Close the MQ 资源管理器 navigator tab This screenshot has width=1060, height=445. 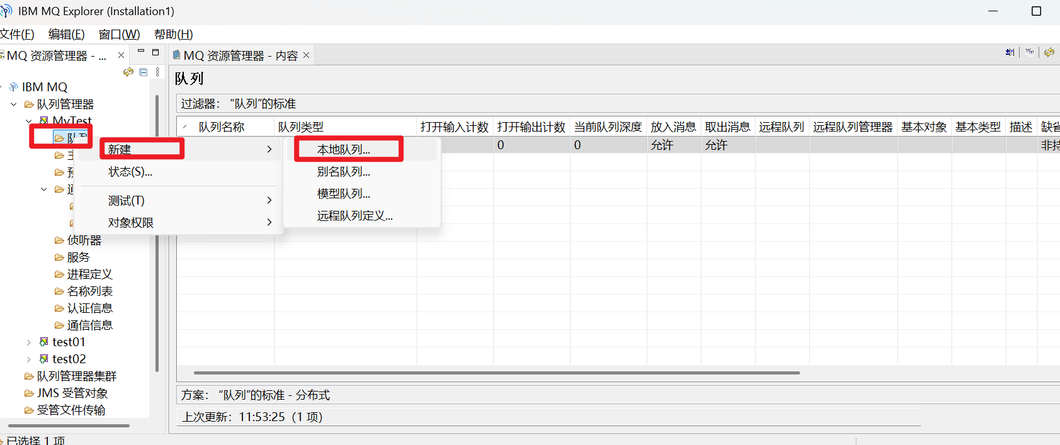(x=121, y=55)
